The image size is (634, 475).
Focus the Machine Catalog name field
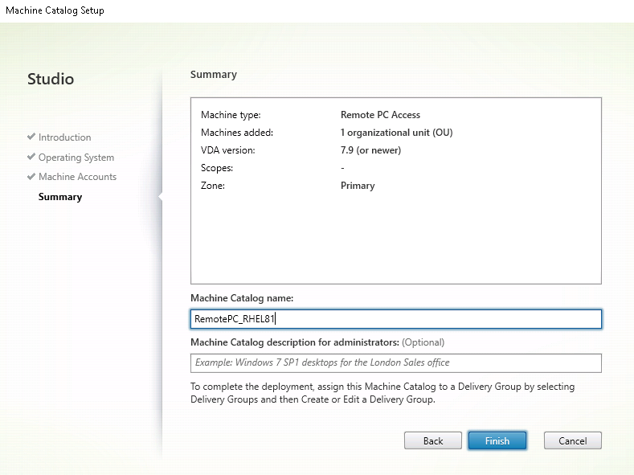(x=395, y=319)
